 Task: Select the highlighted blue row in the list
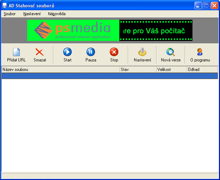point(110,76)
